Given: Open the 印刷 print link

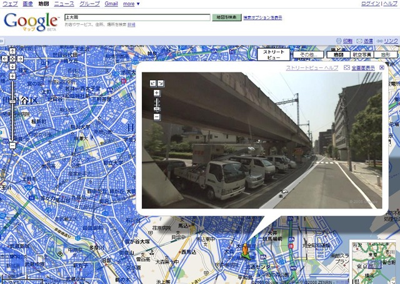Looking at the screenshot, I should coord(347,41).
